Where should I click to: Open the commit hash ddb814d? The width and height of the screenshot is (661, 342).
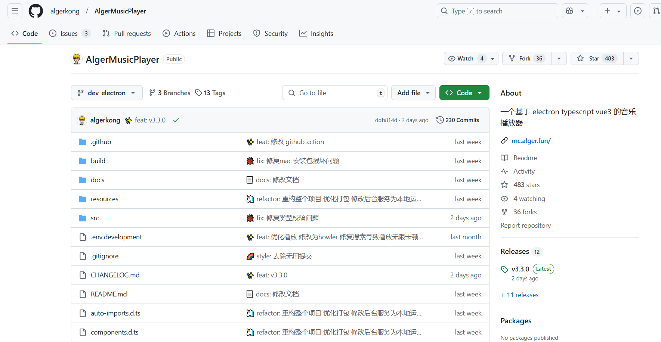tap(386, 120)
